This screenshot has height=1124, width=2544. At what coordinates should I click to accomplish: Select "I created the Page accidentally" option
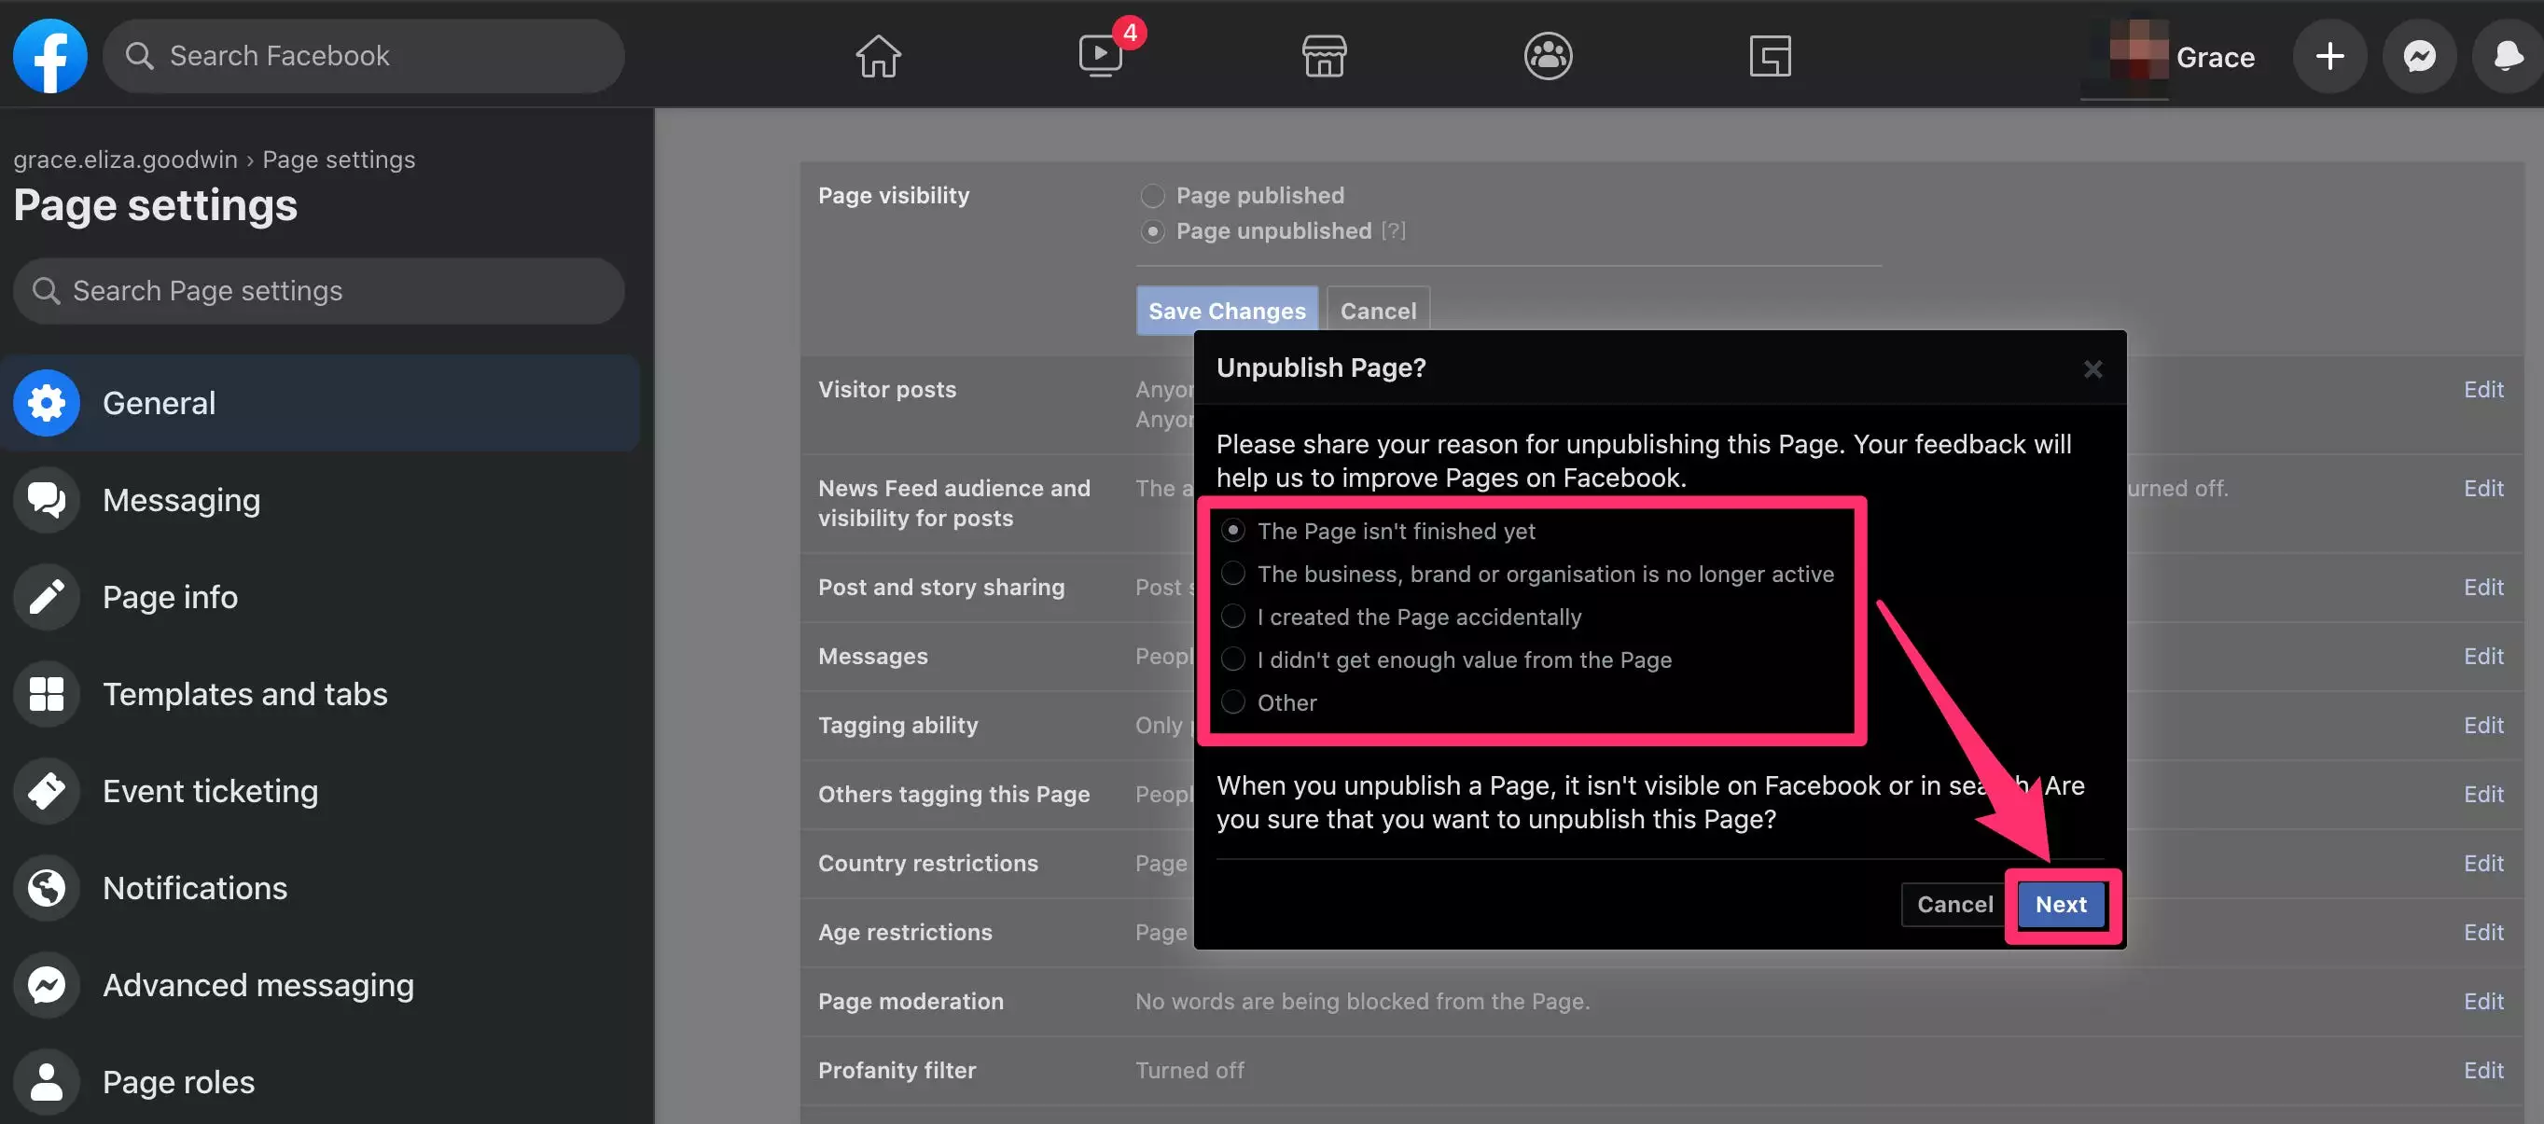(1232, 617)
